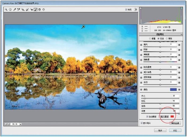Click the adjustment panel vertical scrollbar
The height and width of the screenshot is (137, 187).
click(x=182, y=80)
